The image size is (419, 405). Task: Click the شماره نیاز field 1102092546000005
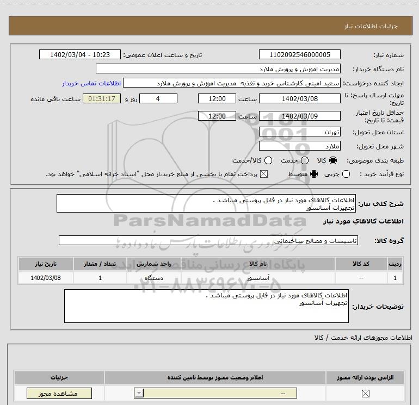click(x=299, y=54)
